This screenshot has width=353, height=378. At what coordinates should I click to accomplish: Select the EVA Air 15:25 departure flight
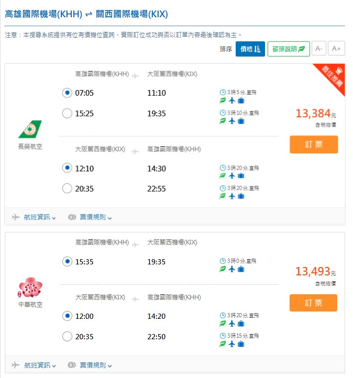pyautogui.click(x=67, y=113)
